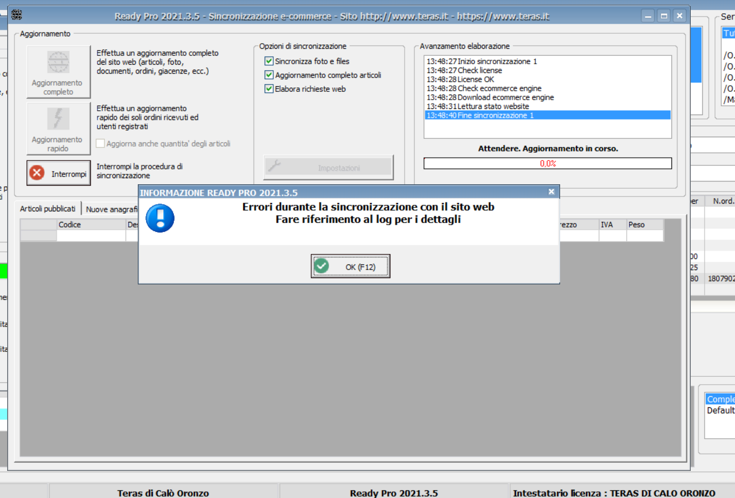The height and width of the screenshot is (498, 735).
Task: Select log row License OK
Action: coord(547,79)
